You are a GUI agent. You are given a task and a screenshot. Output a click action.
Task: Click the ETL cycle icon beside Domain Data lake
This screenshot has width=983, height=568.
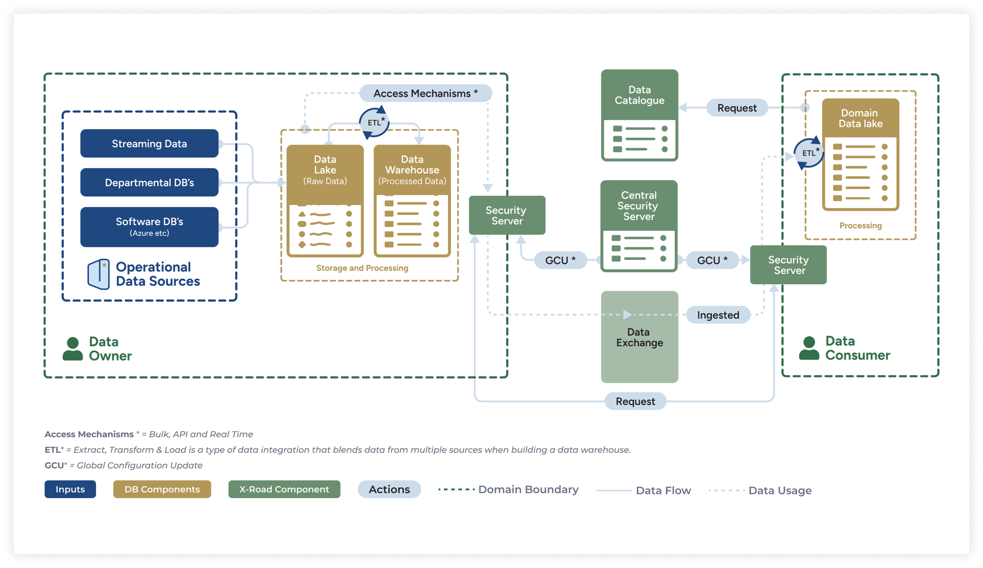[808, 153]
